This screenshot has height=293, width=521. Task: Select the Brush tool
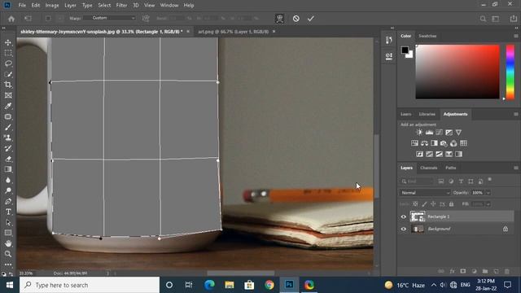pos(8,127)
